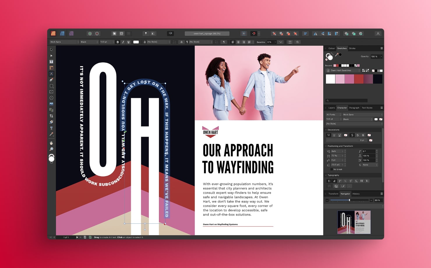This screenshot has width=431, height=268.
Task: Enable the No break checkbox
Action: click(x=332, y=169)
